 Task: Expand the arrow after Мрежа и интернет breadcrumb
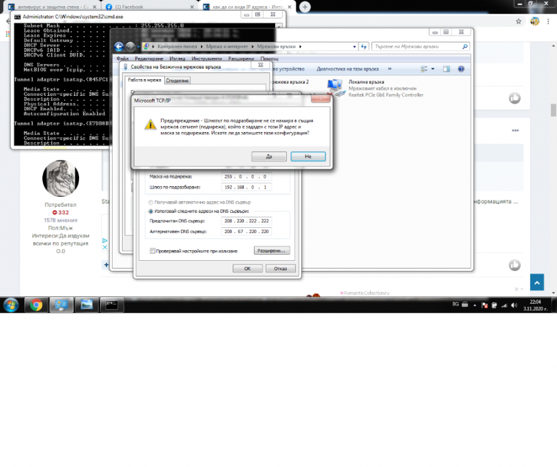[x=253, y=47]
